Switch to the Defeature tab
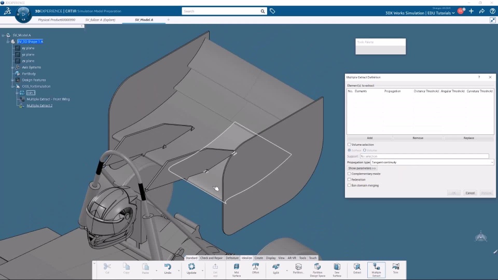The width and height of the screenshot is (498, 280). pyautogui.click(x=232, y=258)
